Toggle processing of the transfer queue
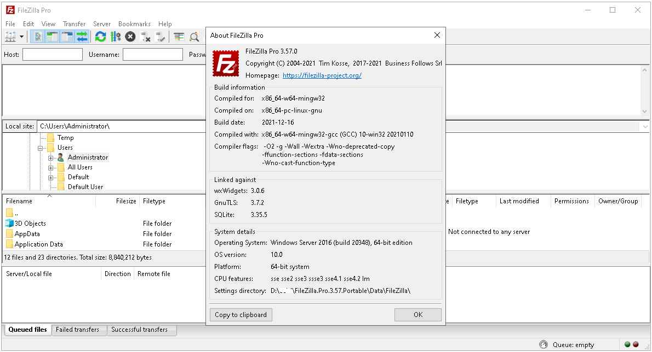 115,37
